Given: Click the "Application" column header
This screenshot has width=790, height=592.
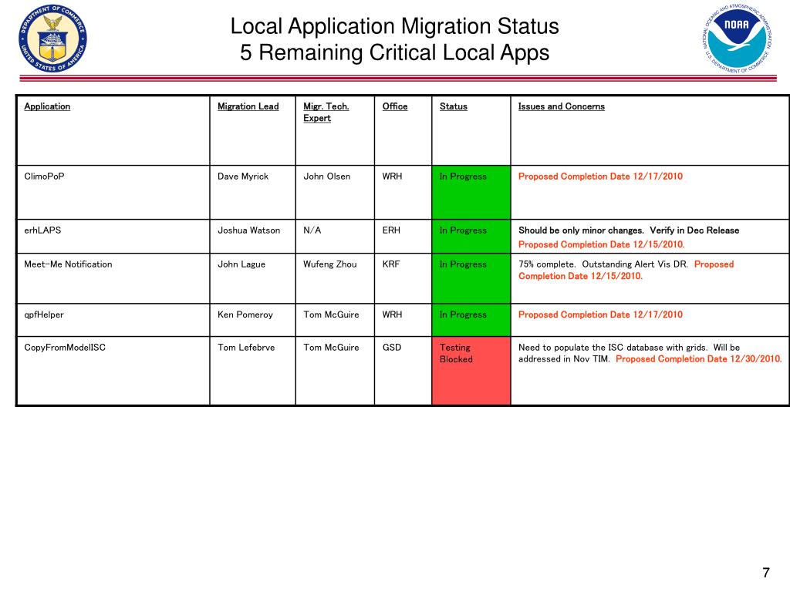Looking at the screenshot, I should [47, 106].
